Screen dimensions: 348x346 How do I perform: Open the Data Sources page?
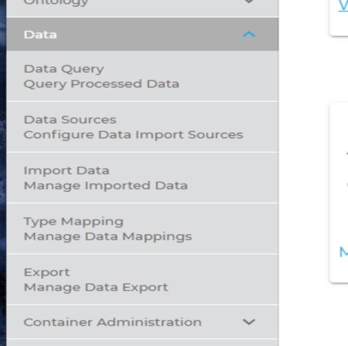70,119
